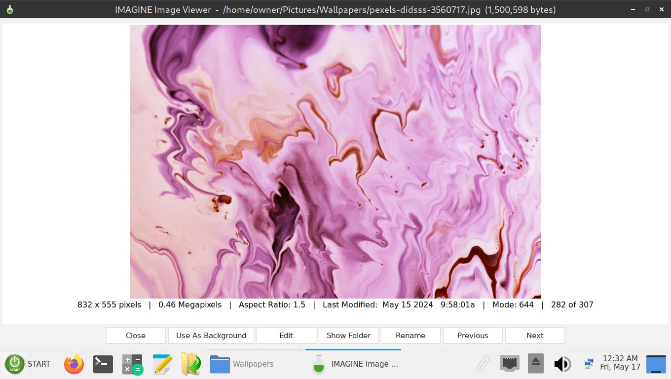Click the Edit button
The height and width of the screenshot is (379, 671).
(286, 336)
